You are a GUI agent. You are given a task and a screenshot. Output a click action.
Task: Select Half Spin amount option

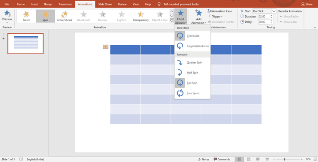click(193, 73)
